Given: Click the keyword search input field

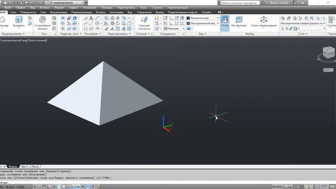Looking at the screenshot, I should [240, 3].
